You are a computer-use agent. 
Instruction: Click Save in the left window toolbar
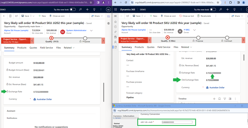(25, 16)
